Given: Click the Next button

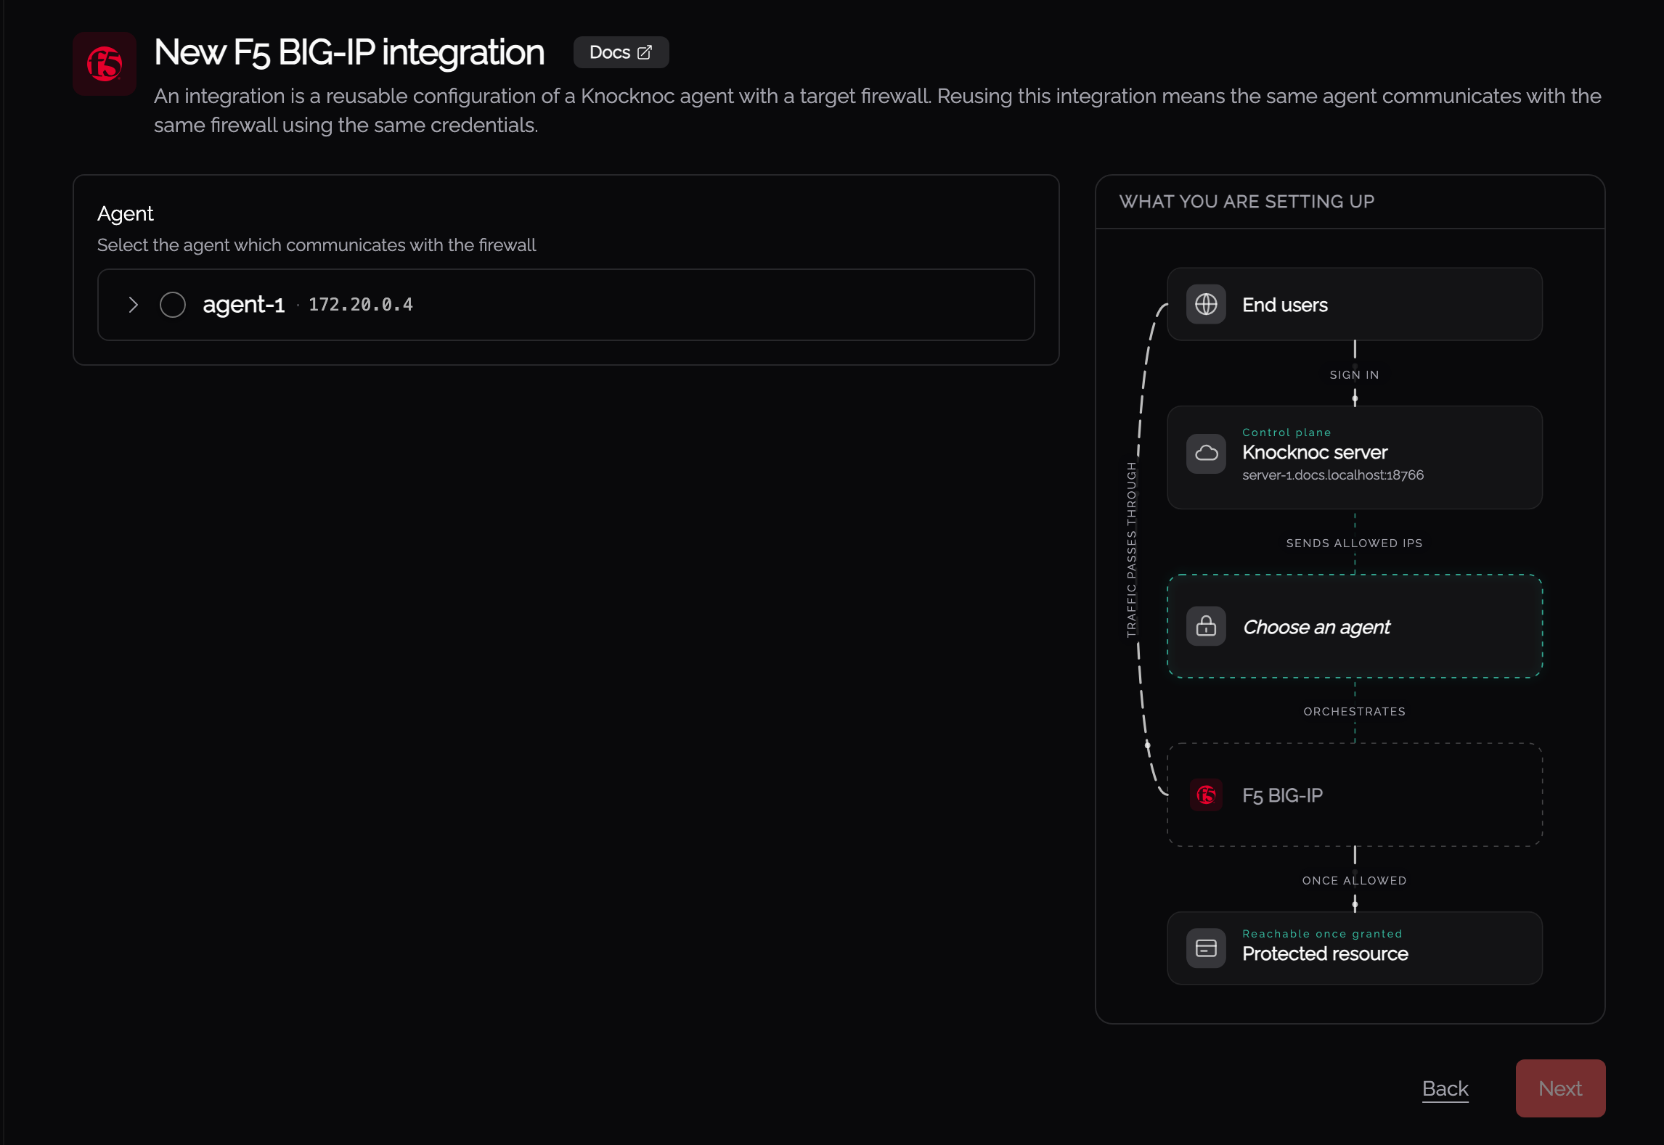Looking at the screenshot, I should coord(1560,1088).
